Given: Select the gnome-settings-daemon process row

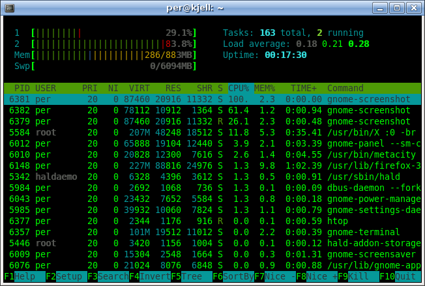Looking at the screenshot, I should point(212,210).
